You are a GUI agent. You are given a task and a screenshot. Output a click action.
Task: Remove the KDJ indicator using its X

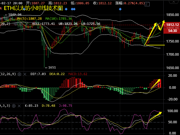click(x=19, y=106)
